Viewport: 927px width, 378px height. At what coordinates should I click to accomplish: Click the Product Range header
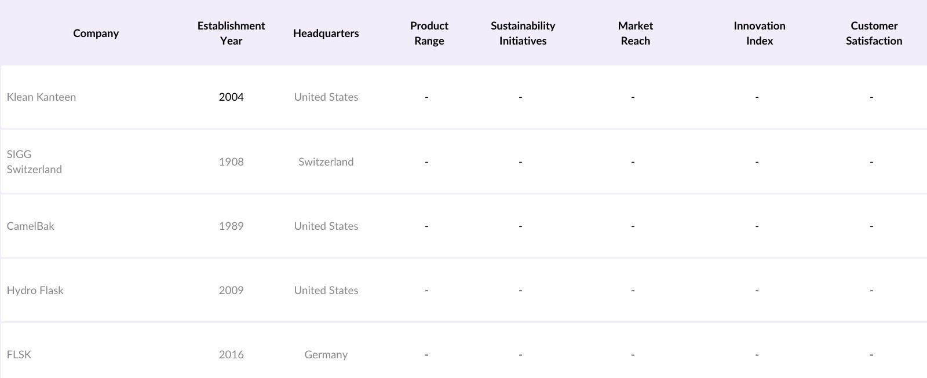[x=429, y=33]
